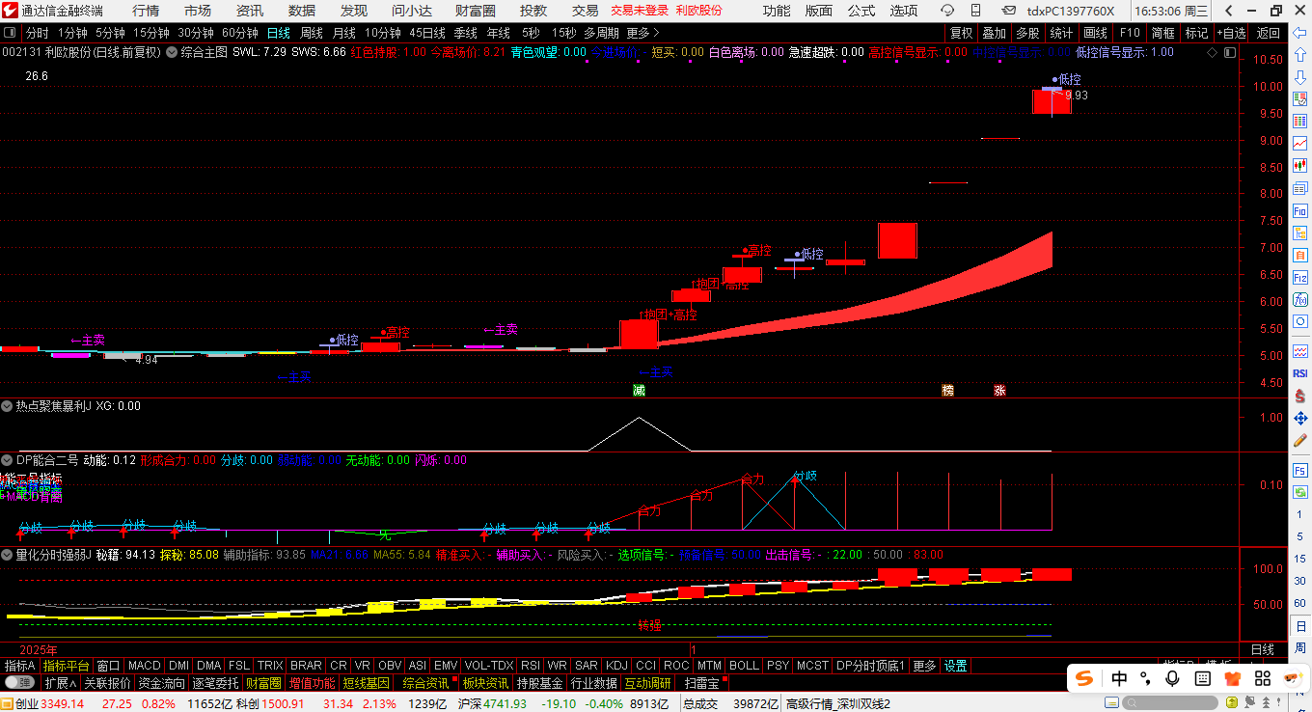Screen dimensions: 1312x712
Task: Open the 扫雷宝 tab
Action: pos(701,683)
